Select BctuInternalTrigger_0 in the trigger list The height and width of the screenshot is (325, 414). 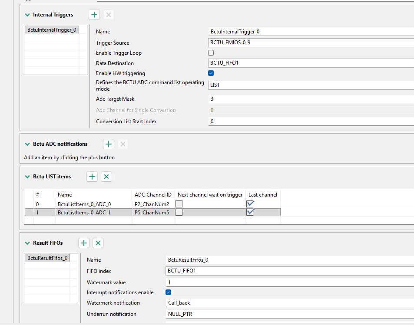point(52,30)
